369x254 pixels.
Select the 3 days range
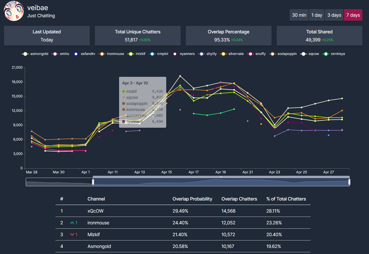[334, 15]
